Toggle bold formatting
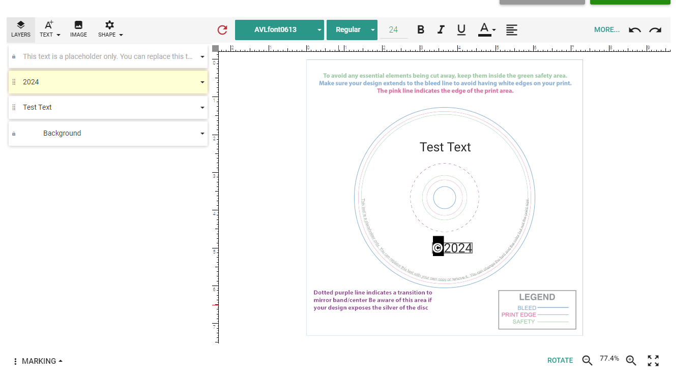Screen dimensions: 698x378 [421, 30]
